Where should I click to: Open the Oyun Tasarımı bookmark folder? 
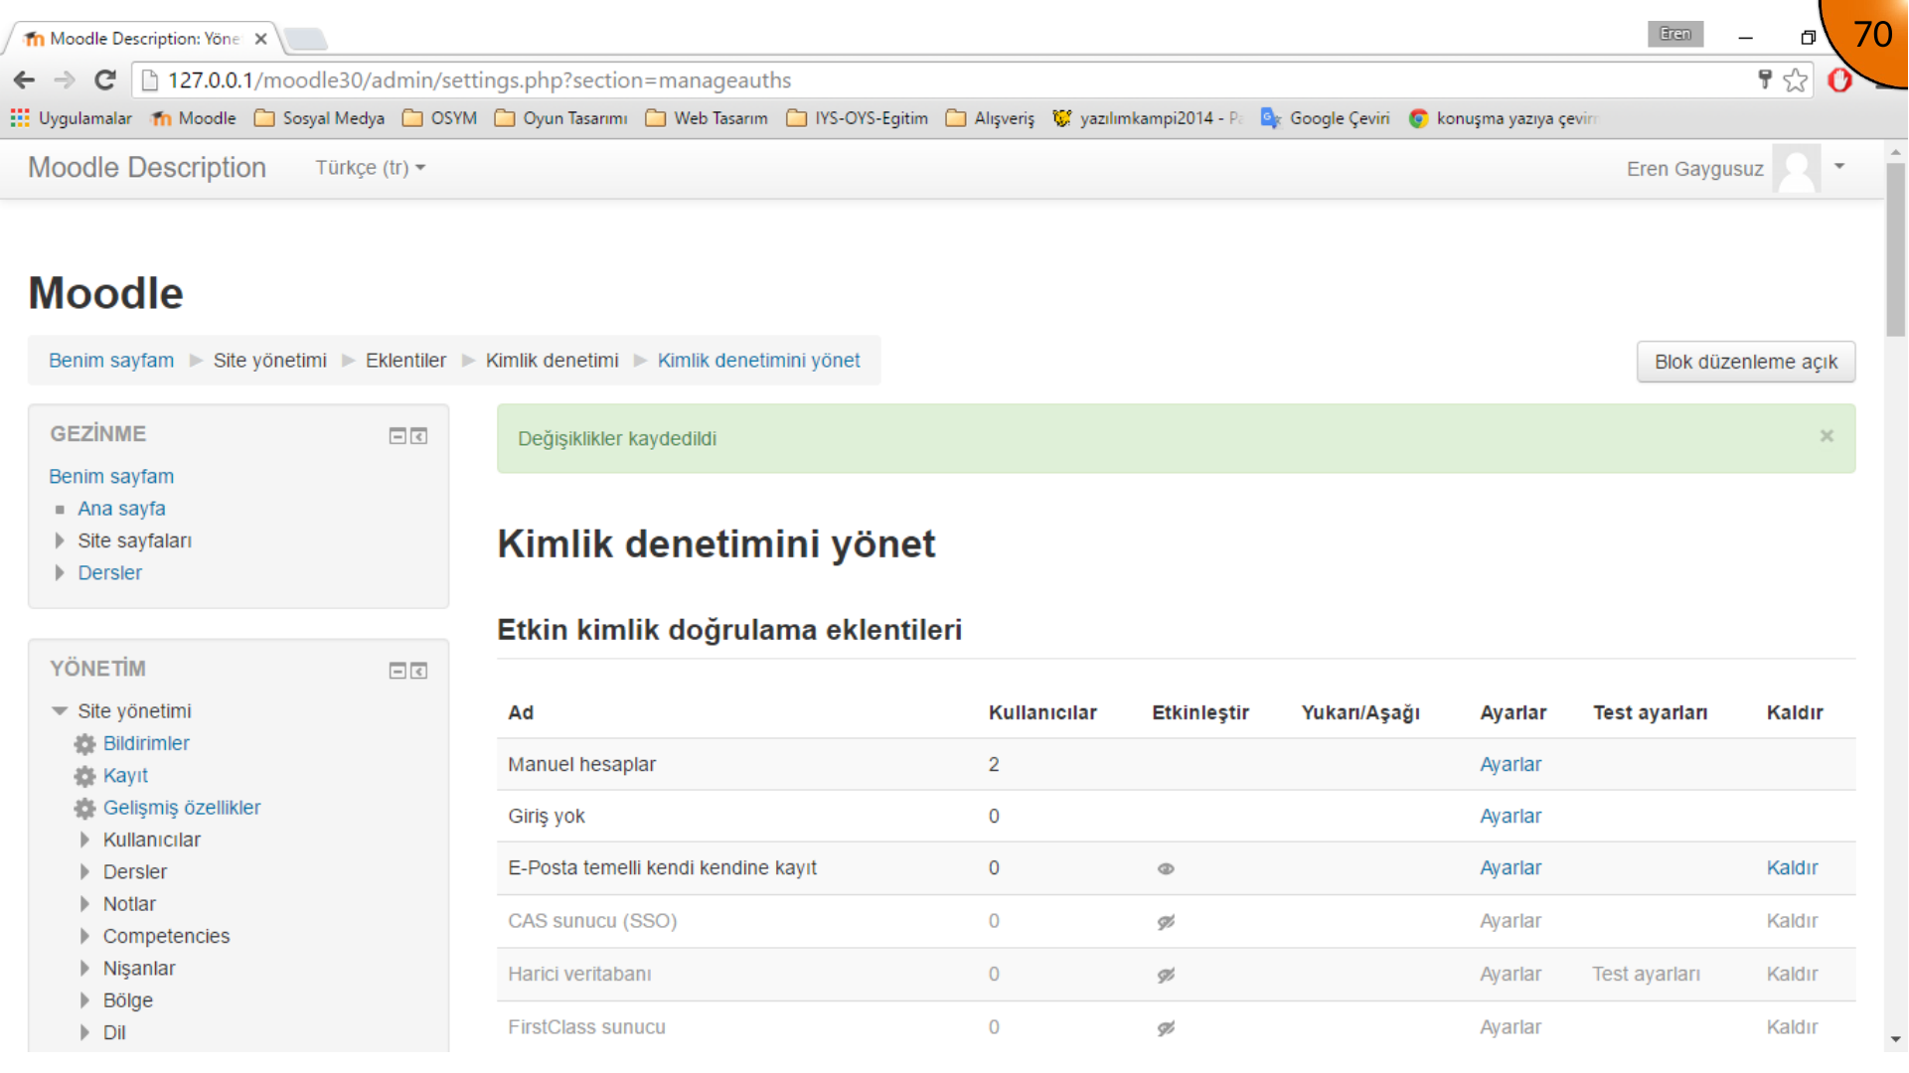[560, 118]
